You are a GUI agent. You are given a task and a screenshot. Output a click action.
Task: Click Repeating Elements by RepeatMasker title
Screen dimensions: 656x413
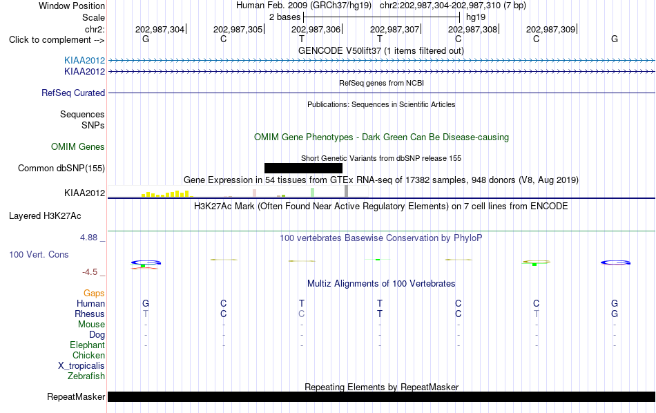[381, 387]
